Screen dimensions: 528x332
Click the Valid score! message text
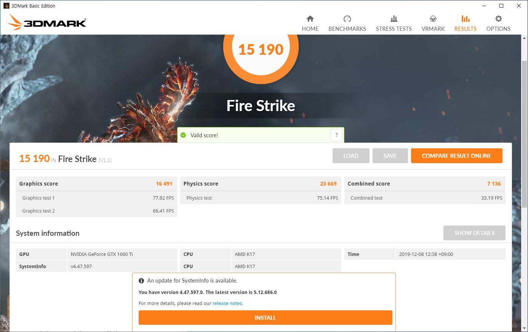[x=204, y=135]
